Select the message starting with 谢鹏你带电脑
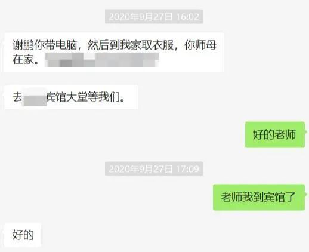This screenshot has height=252, width=309. 114,52
